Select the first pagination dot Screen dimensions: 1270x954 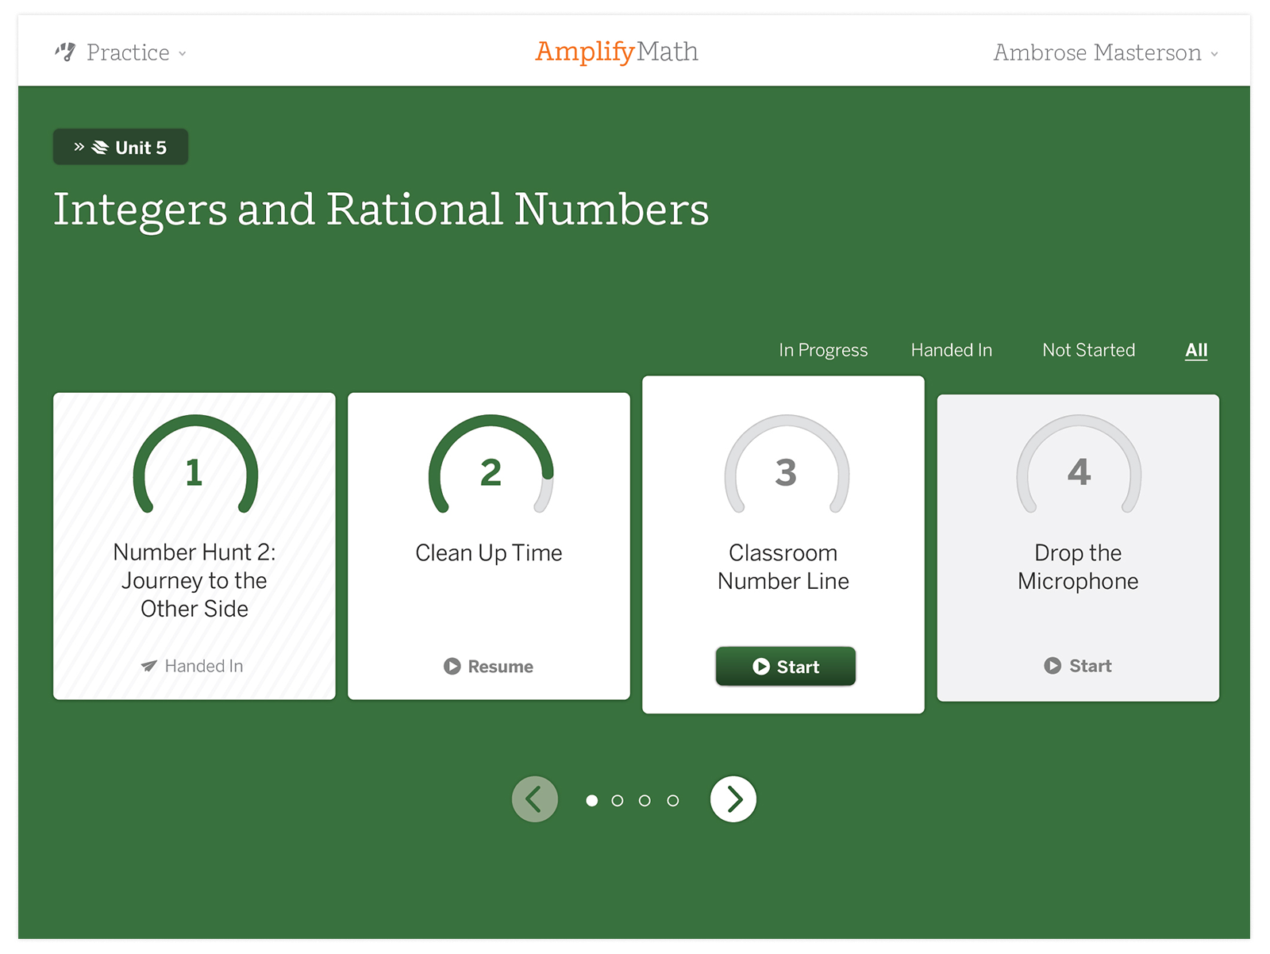coord(591,801)
